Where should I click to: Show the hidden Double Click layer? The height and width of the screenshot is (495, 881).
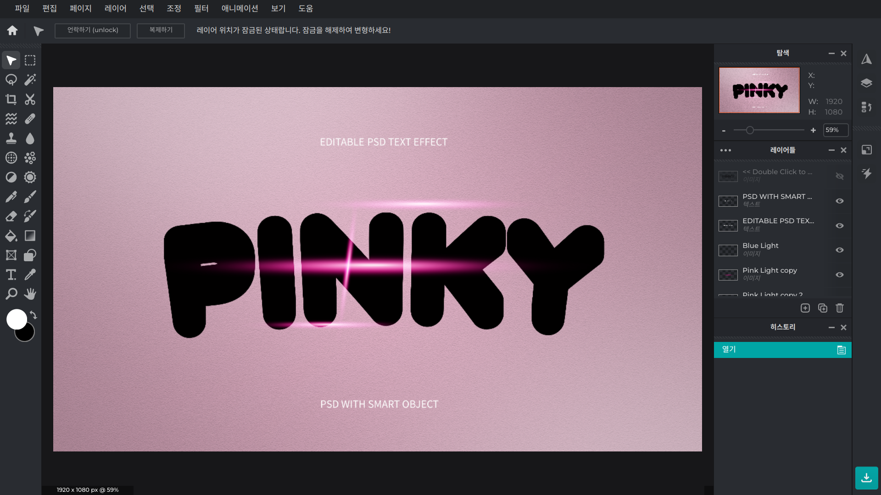[840, 176]
